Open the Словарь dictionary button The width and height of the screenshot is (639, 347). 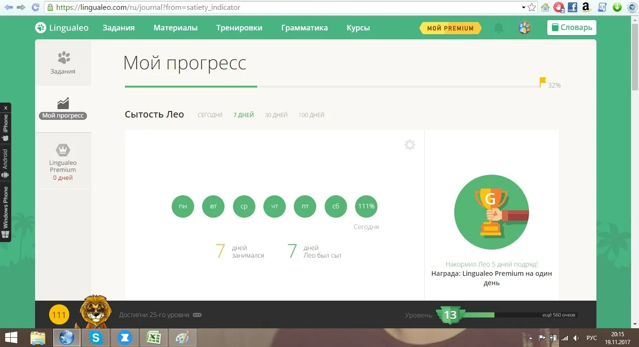(572, 28)
